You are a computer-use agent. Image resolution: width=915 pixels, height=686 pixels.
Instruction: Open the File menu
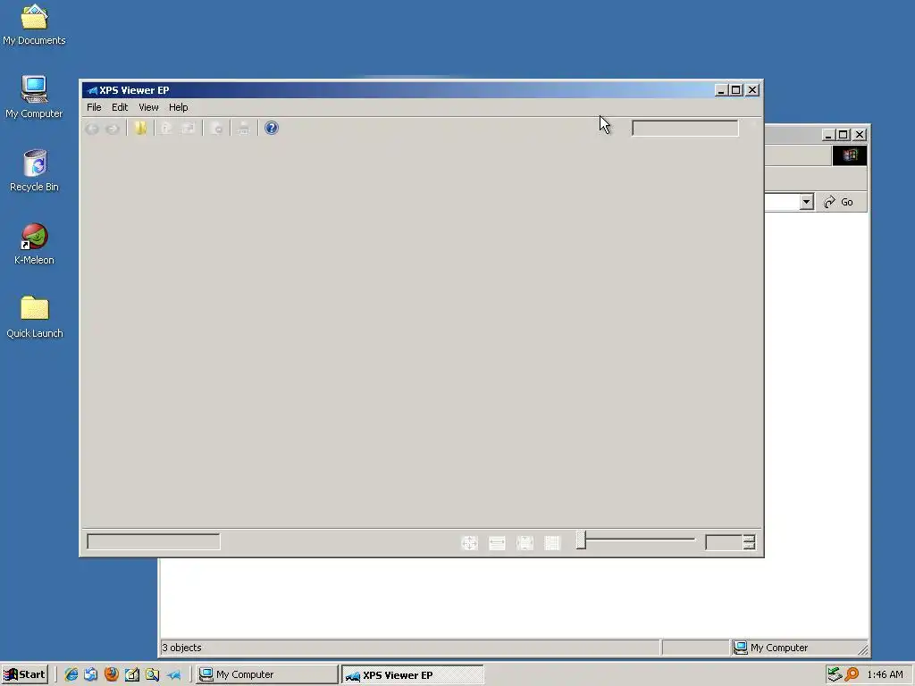tap(94, 107)
